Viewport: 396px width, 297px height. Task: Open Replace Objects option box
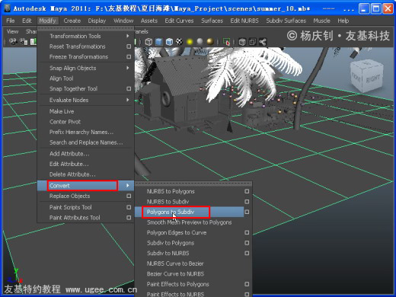[129, 196]
